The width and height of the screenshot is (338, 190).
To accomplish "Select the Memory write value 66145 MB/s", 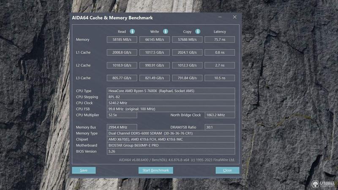I will (155, 39).
